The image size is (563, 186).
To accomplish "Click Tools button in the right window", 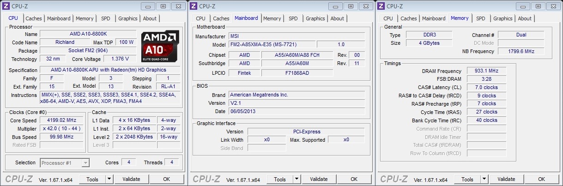I will click(467, 179).
